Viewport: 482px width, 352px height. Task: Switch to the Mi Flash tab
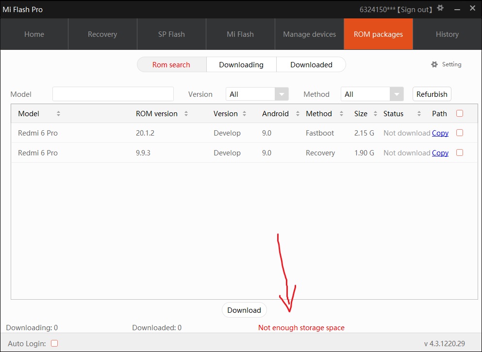click(x=240, y=34)
